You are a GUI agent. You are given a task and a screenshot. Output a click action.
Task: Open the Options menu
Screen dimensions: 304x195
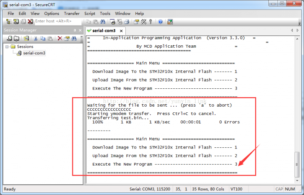(x=52, y=13)
